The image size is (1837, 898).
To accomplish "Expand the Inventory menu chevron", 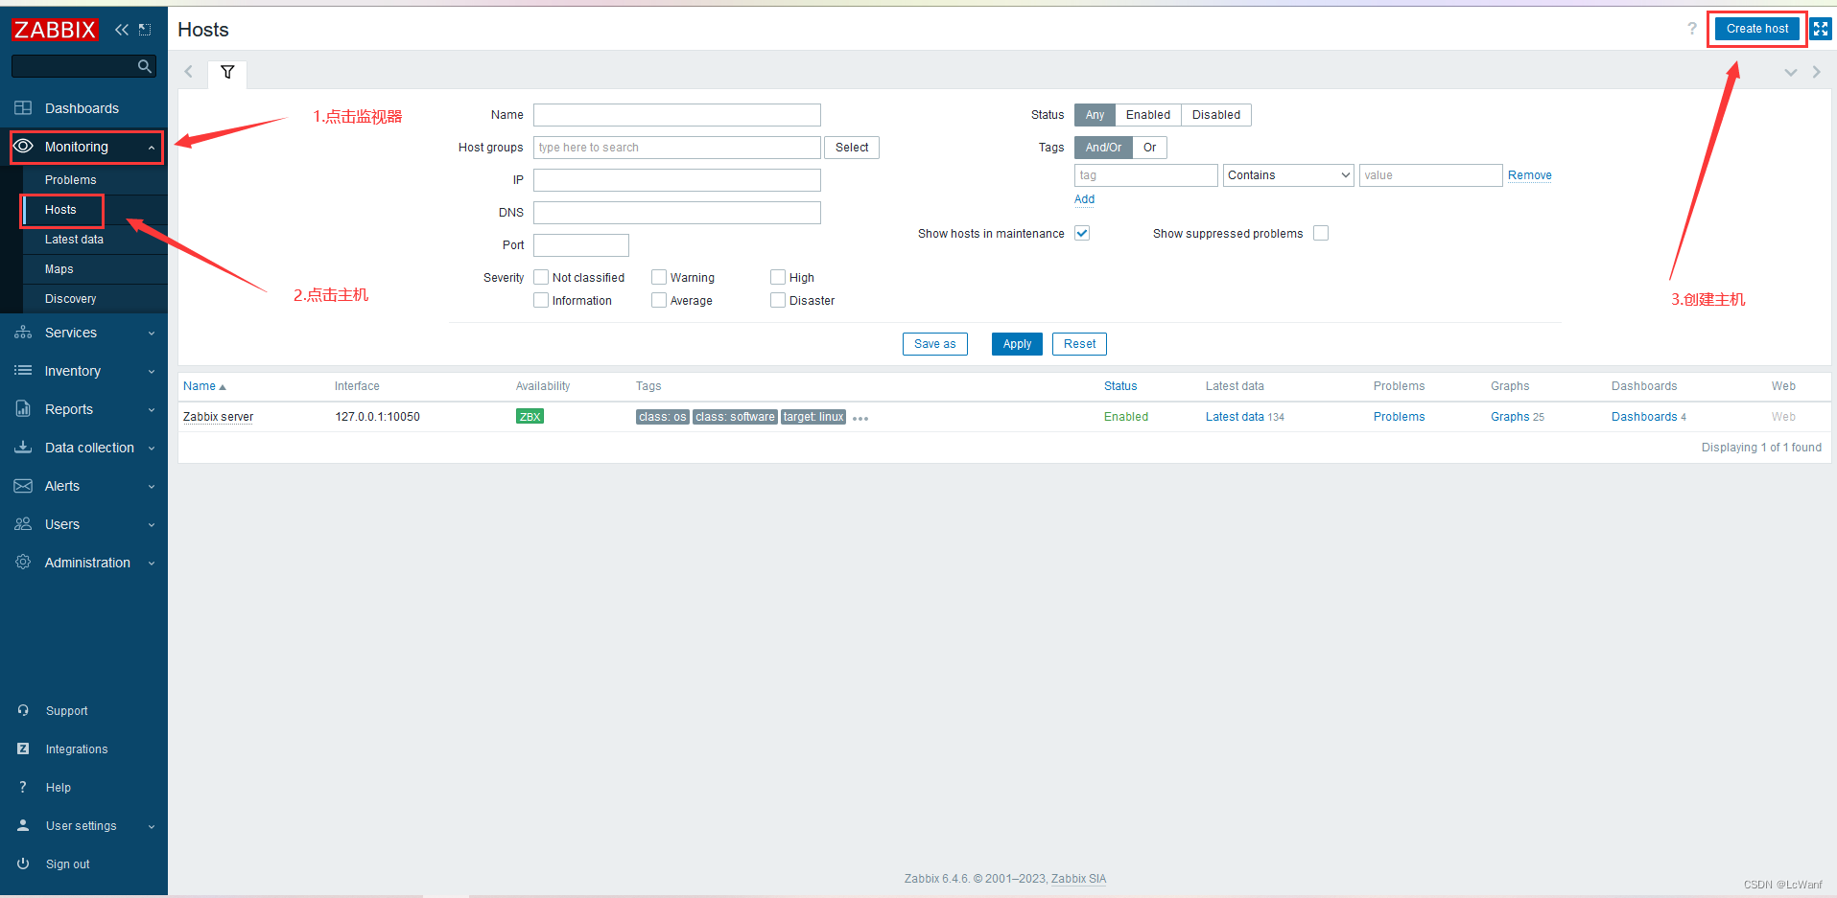I will click(x=152, y=372).
